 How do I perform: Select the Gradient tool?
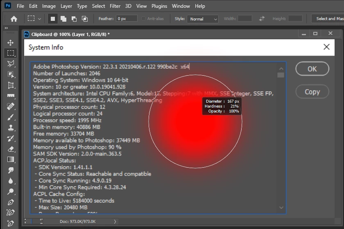[x=11, y=160]
